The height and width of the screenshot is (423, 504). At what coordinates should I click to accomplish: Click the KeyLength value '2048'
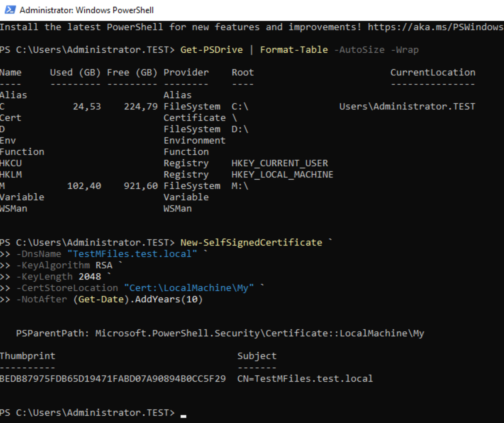click(90, 277)
